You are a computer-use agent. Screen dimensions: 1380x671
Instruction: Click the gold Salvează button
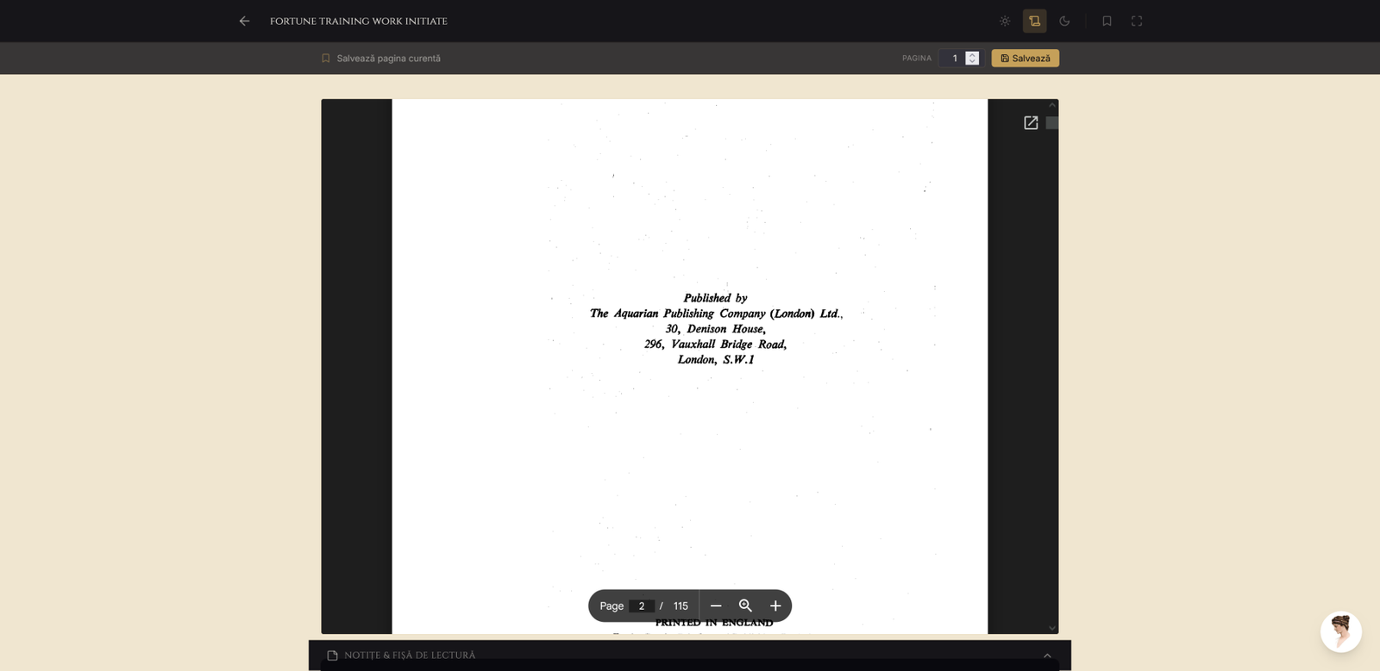[1025, 59]
